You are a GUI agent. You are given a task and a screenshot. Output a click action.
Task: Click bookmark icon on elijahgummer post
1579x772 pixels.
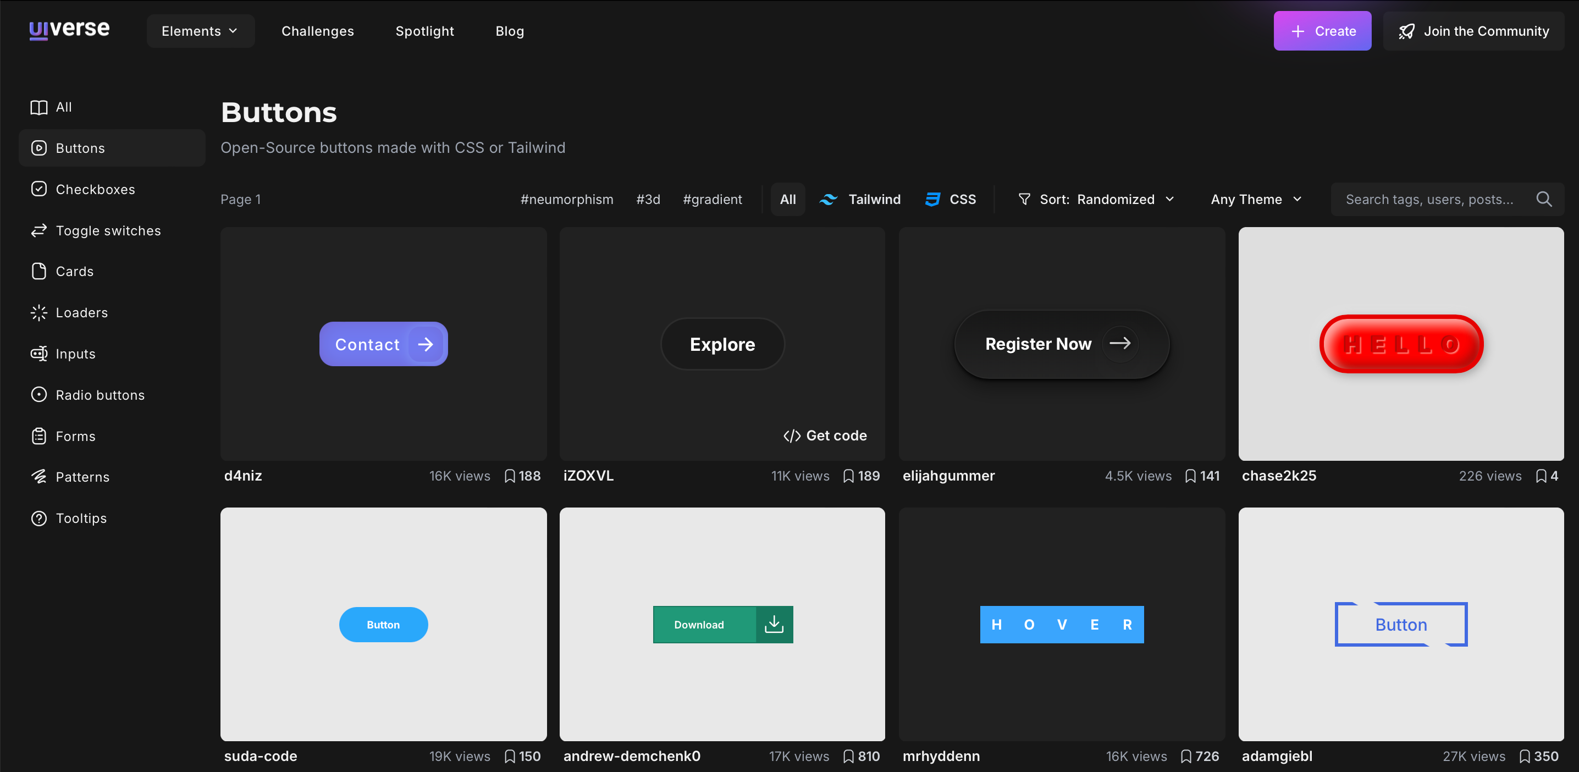coord(1190,476)
